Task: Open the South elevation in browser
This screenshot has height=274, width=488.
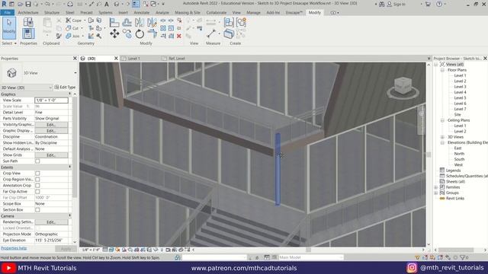Action: [x=459, y=159]
